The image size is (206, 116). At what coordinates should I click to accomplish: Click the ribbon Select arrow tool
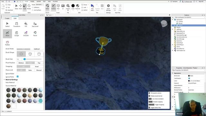[x=16, y=7]
